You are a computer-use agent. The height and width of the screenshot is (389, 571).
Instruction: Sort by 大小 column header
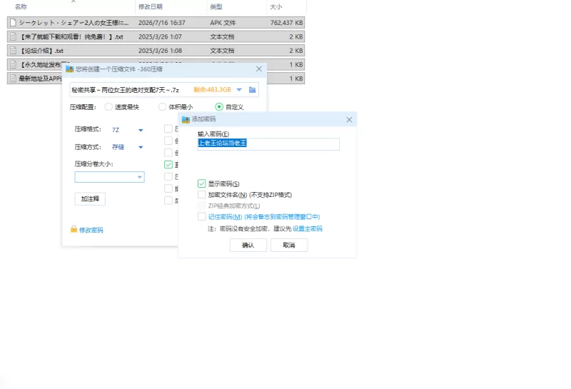pos(276,6)
